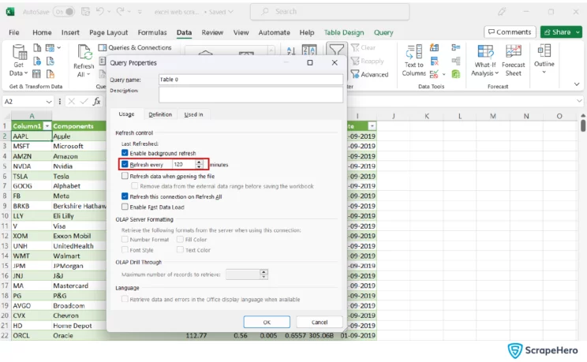Close the Query Properties dialog
The height and width of the screenshot is (362, 587).
click(x=335, y=62)
